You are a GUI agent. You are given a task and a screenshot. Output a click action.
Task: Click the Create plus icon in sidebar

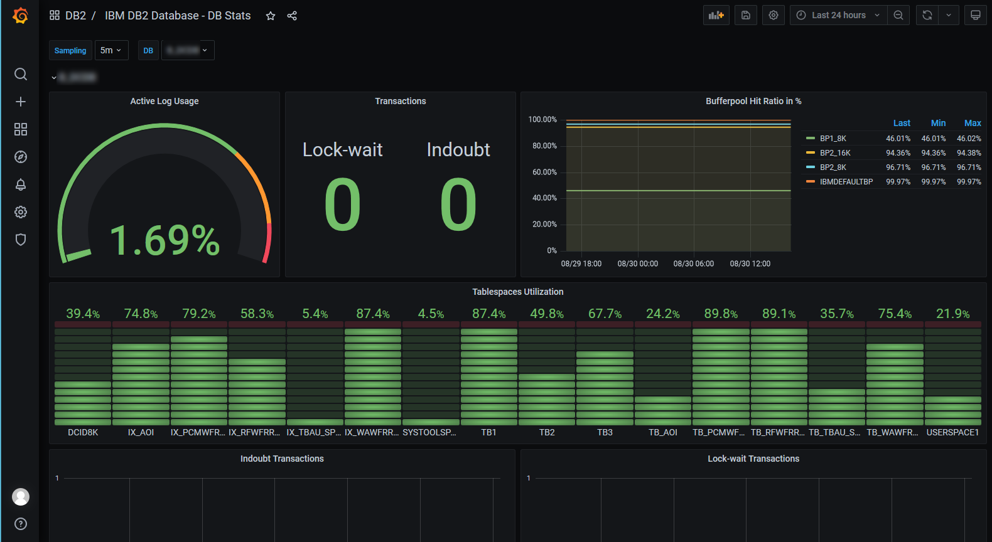click(x=21, y=102)
